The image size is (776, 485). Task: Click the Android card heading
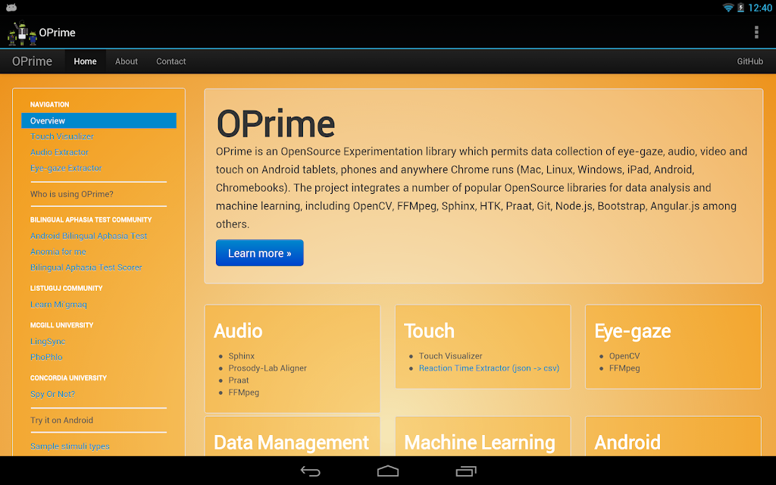(627, 443)
